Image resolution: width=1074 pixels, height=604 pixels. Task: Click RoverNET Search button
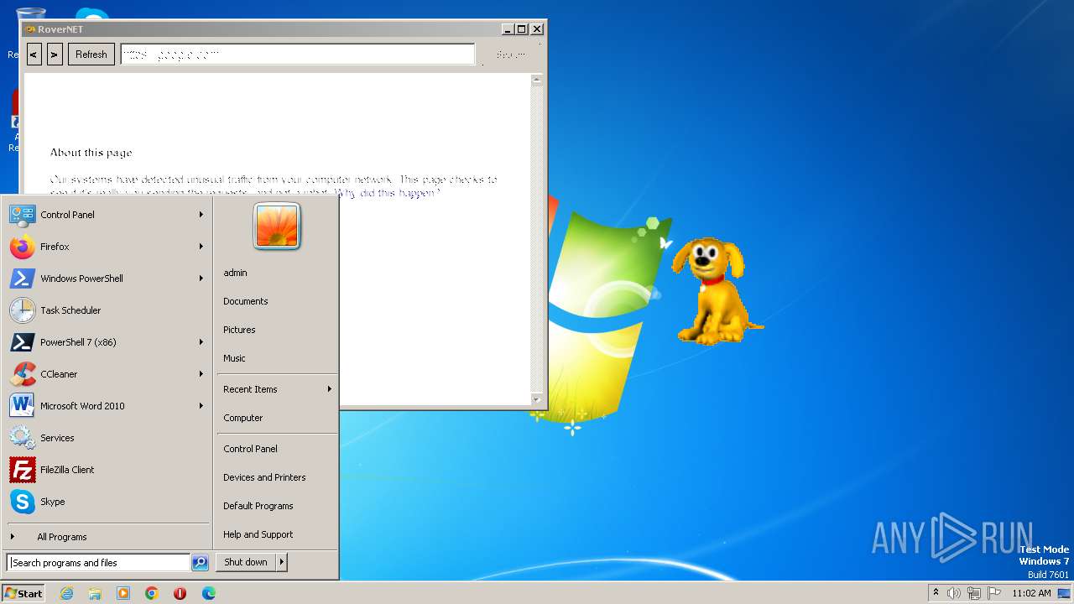tap(511, 55)
